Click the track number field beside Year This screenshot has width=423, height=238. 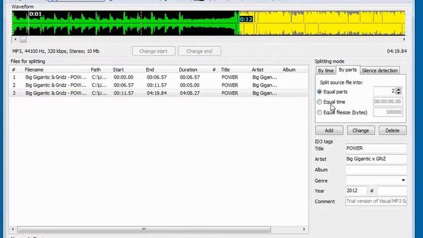click(x=392, y=191)
